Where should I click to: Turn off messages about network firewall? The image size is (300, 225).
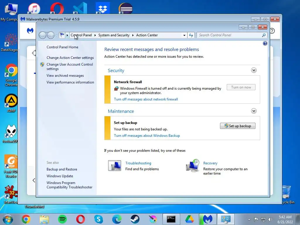coord(146,99)
